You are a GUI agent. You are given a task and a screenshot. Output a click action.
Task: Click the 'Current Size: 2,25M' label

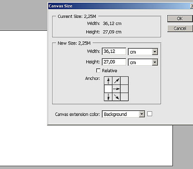click(77, 16)
